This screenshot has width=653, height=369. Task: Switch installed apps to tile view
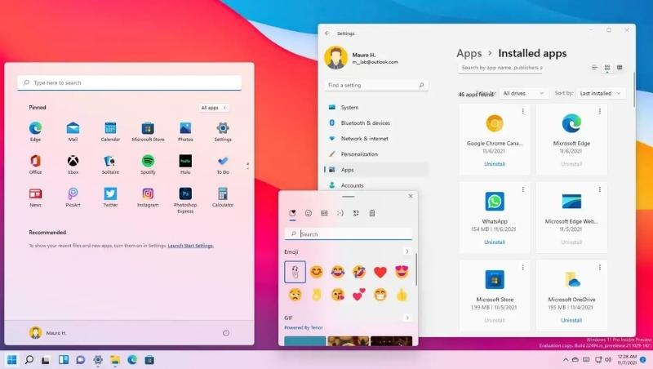[x=620, y=68]
